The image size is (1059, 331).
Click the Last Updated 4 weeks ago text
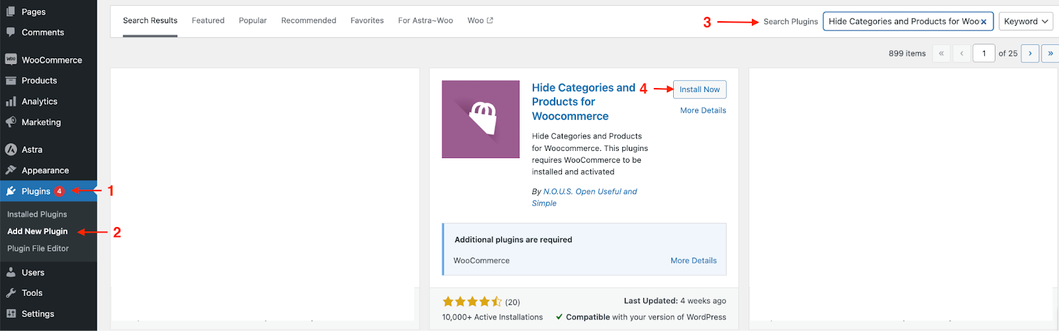click(675, 301)
